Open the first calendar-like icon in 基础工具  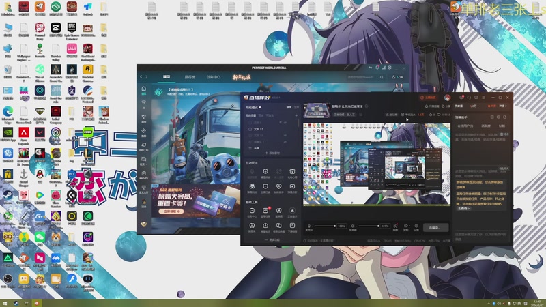pos(252,211)
